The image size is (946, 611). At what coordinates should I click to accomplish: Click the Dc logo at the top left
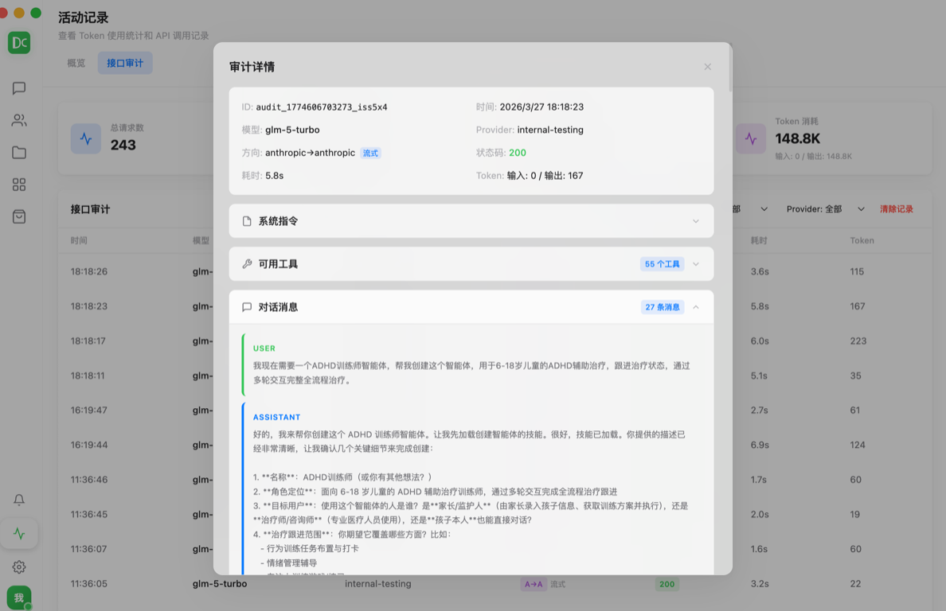(19, 42)
